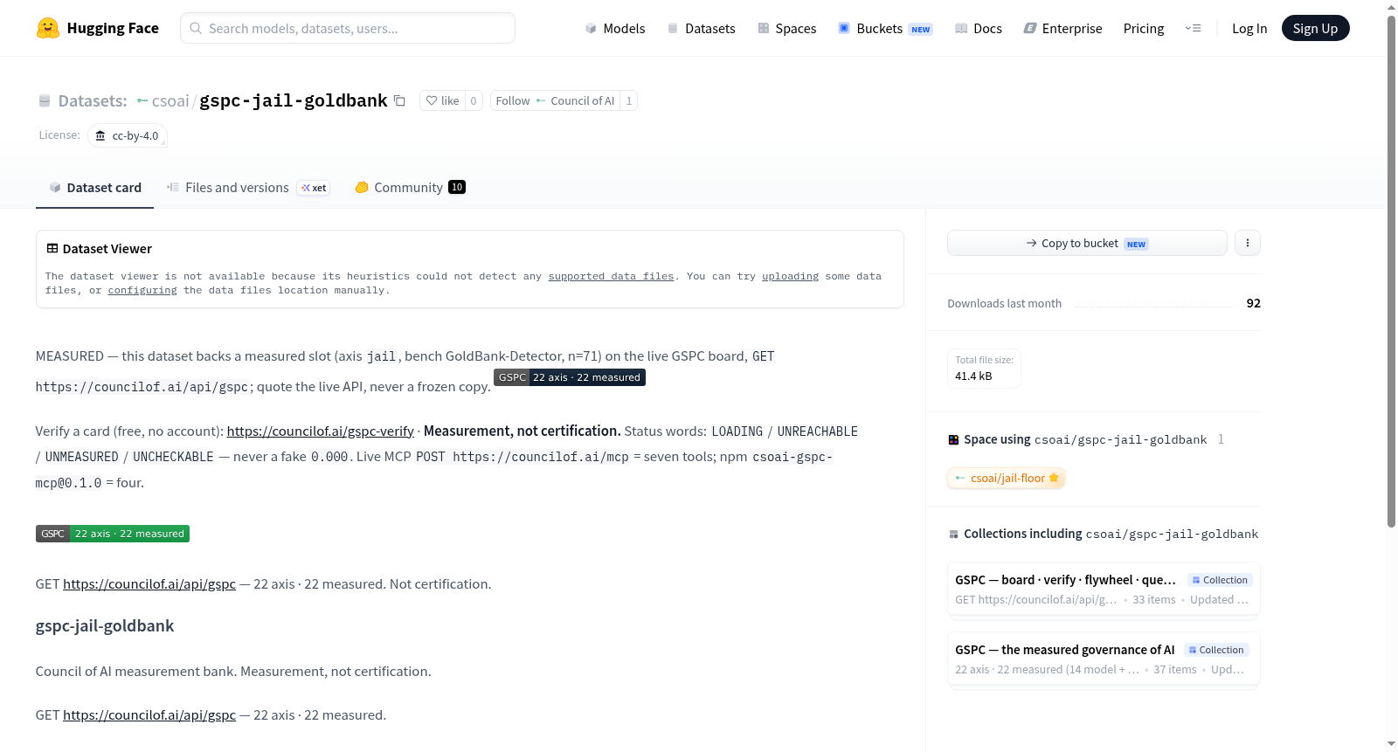
Task: Open the Datasets nav link
Action: 701,28
